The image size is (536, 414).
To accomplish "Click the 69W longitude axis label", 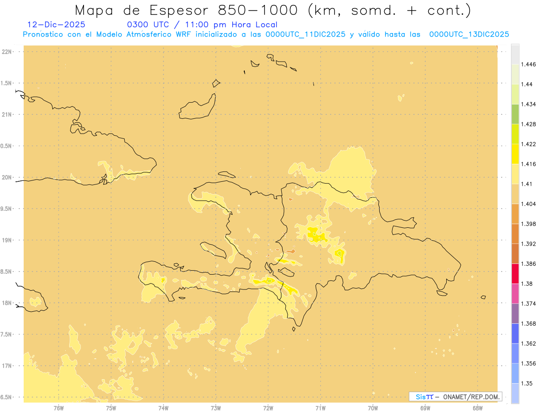I will coord(425,408).
